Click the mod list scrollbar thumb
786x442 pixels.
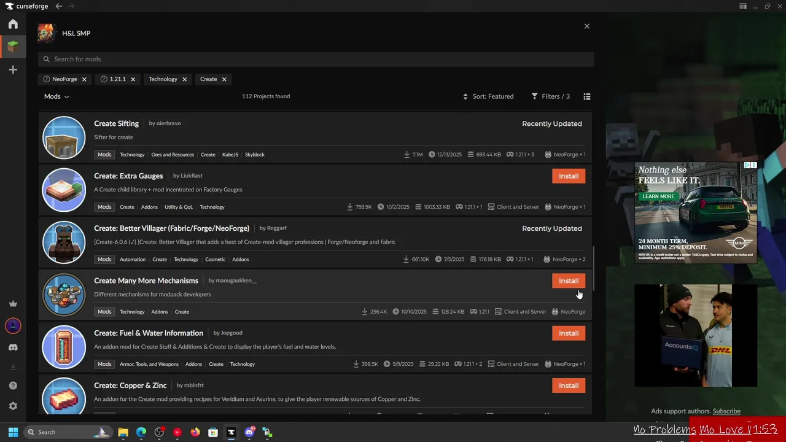593,268
